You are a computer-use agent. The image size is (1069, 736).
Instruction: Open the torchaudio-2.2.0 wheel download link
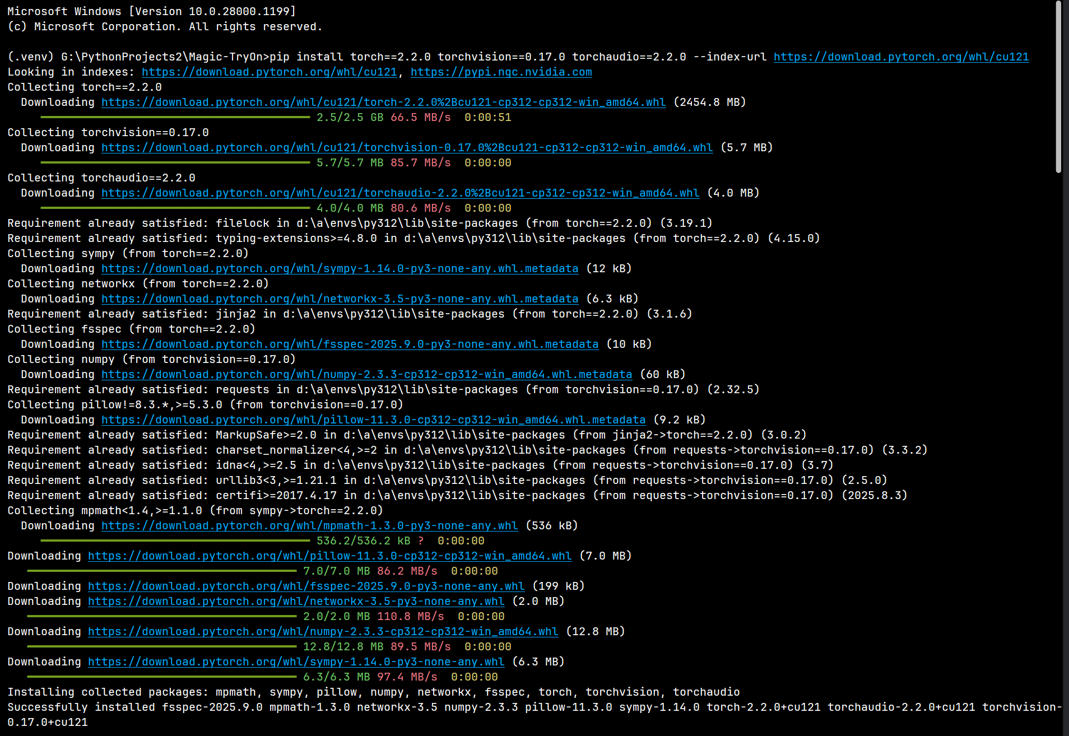(x=400, y=193)
